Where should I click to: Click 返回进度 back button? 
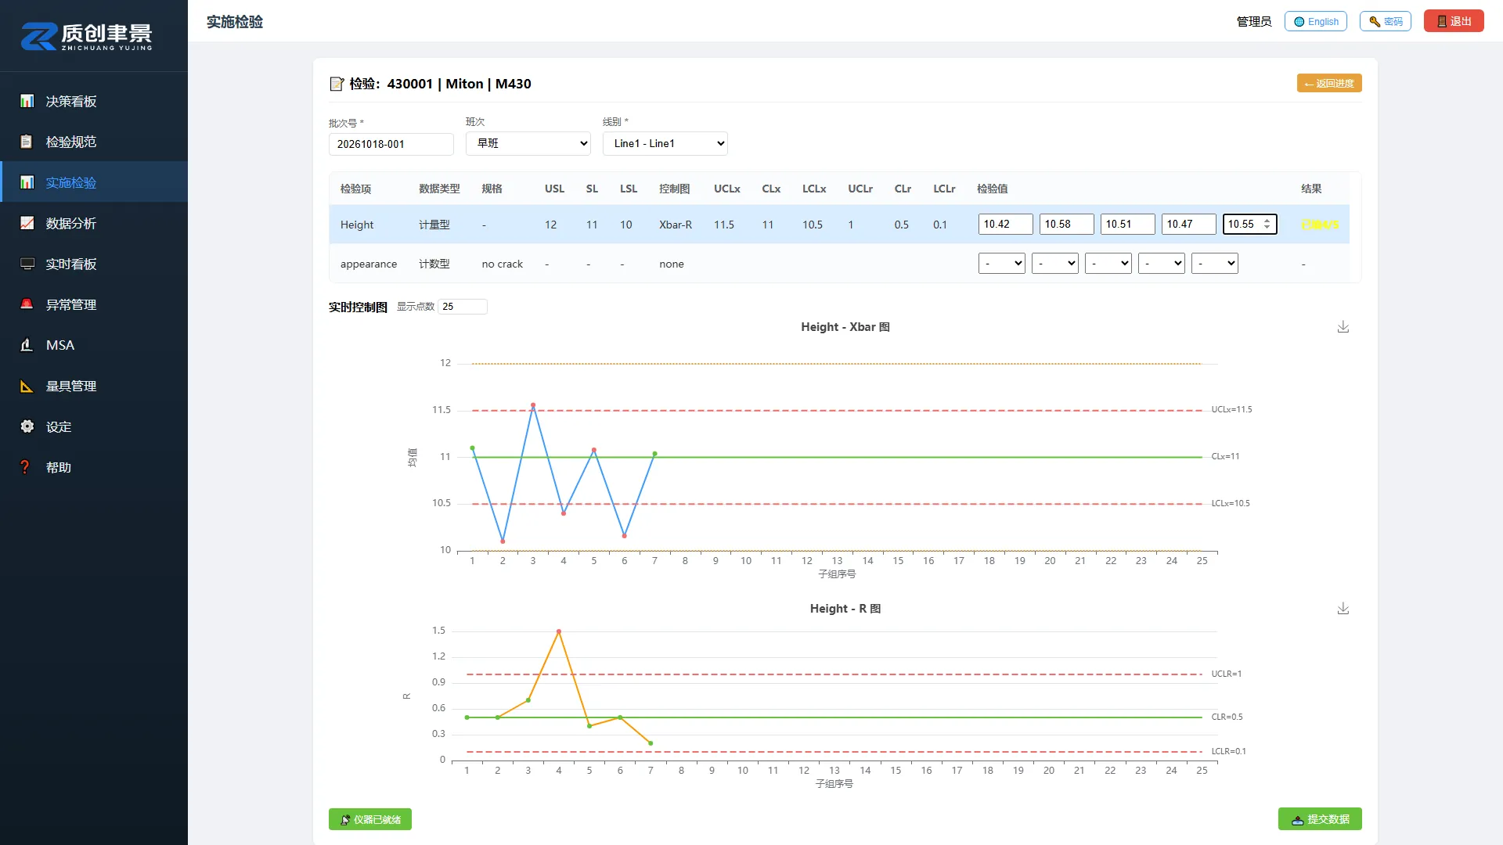click(1329, 83)
